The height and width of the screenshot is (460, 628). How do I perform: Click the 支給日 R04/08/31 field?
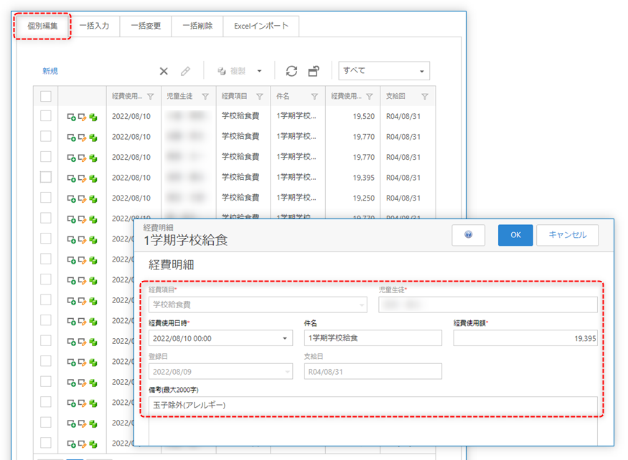point(373,372)
